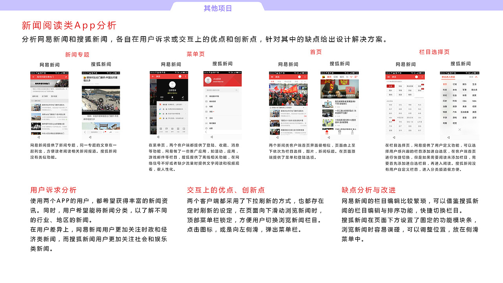
Task: Tap red list-menu icon on Sohu 首页
Action: (x=356, y=77)
